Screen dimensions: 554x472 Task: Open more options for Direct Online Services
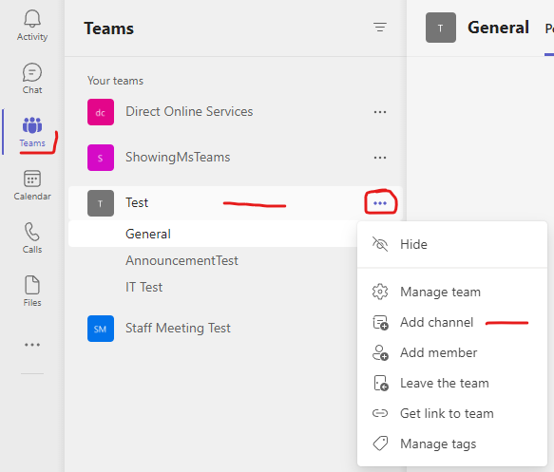380,112
